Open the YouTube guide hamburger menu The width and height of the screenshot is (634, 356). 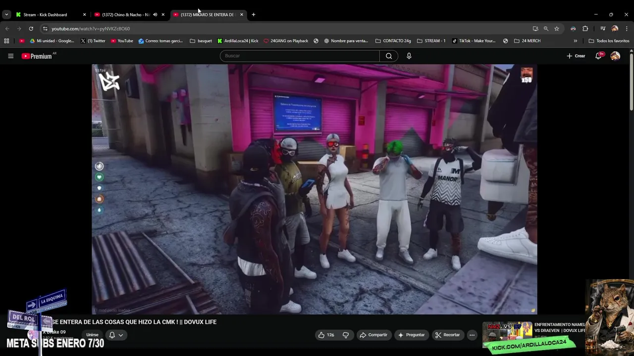tap(10, 56)
